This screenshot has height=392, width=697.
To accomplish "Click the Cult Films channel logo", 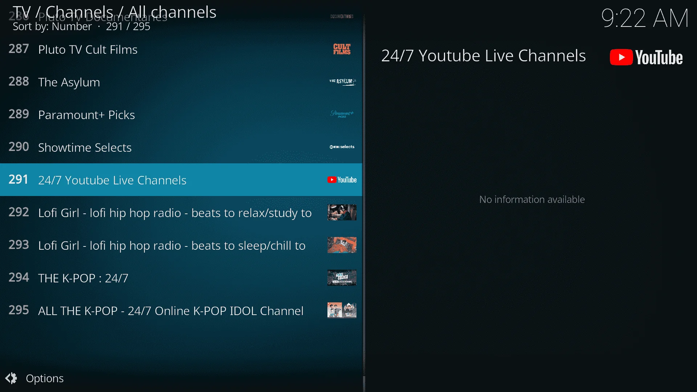I will [342, 49].
